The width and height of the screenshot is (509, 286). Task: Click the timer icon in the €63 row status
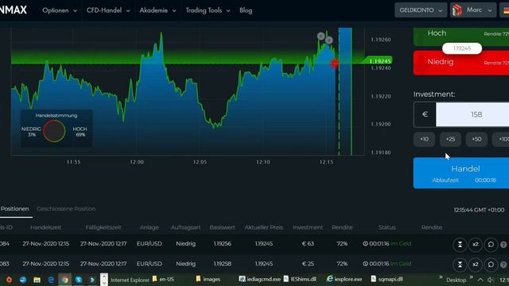coord(365,244)
